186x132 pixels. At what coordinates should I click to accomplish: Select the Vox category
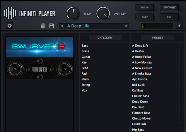tap(84, 90)
